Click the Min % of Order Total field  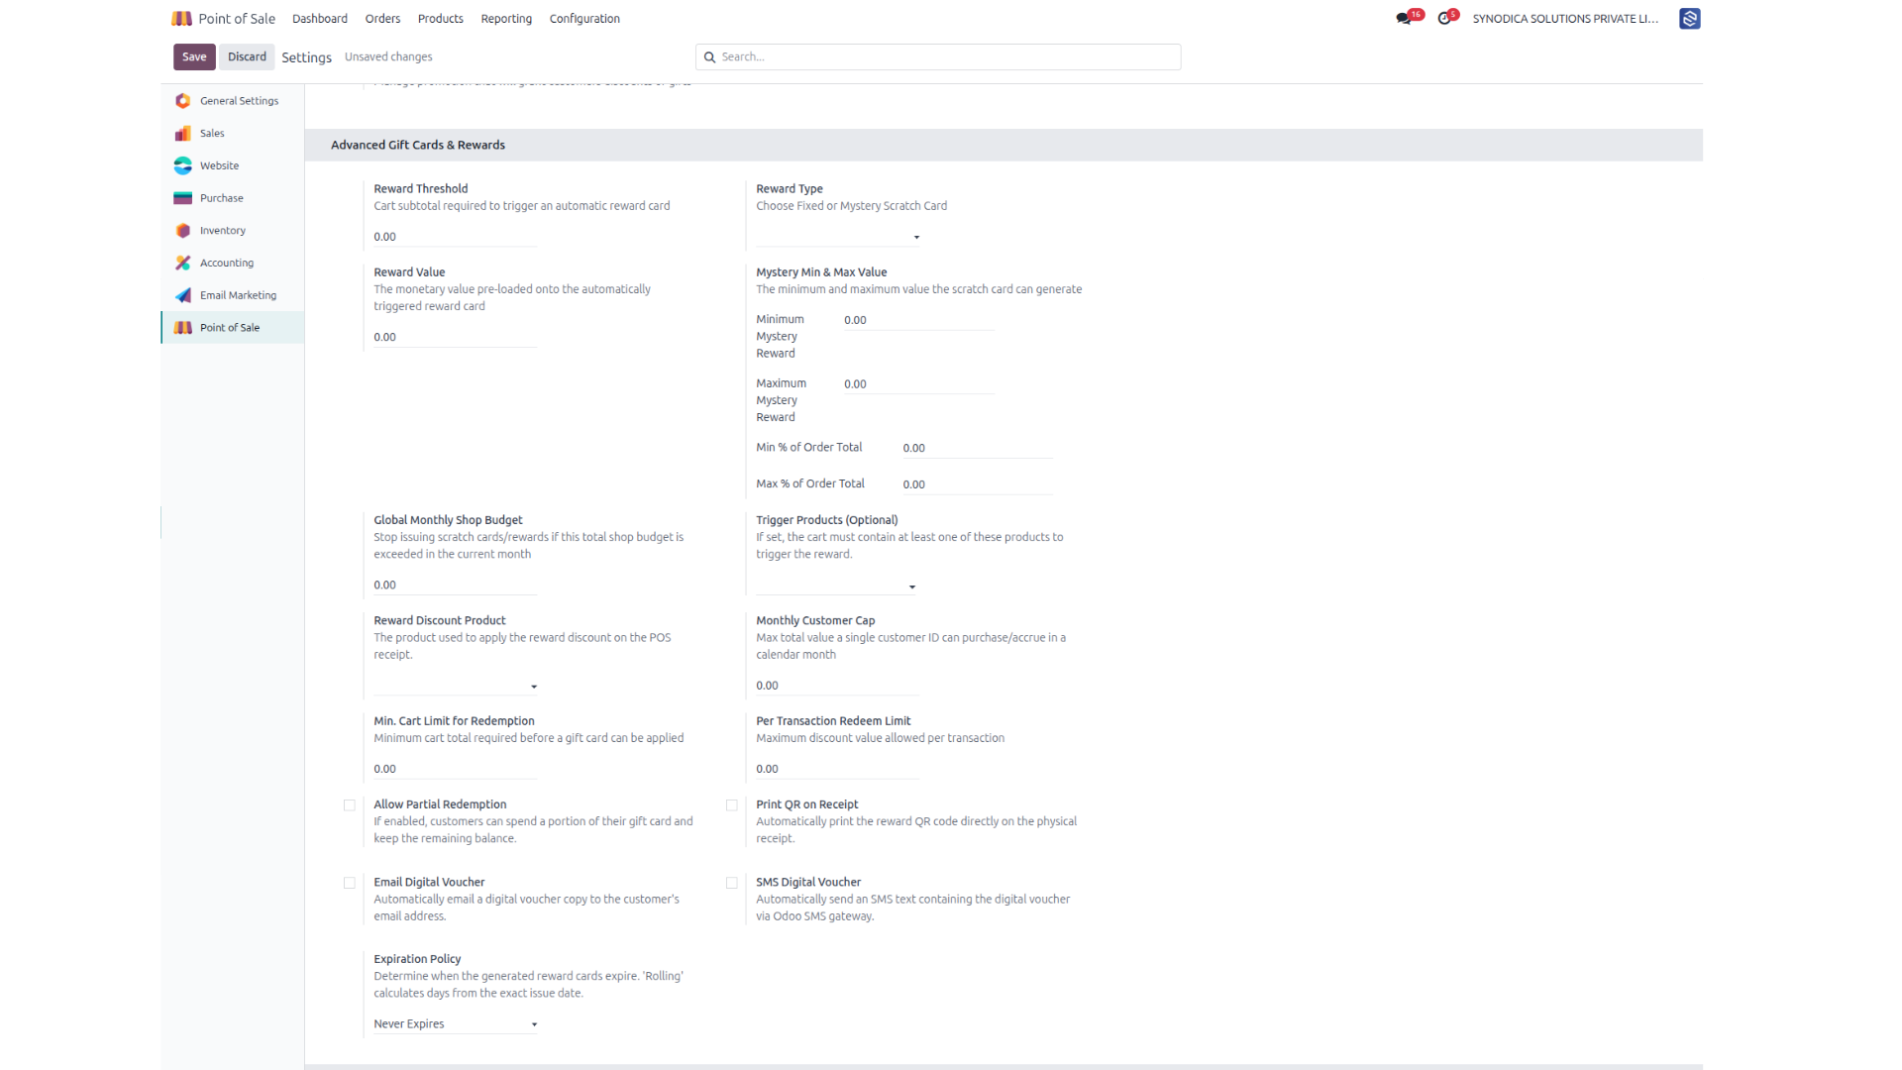point(978,448)
